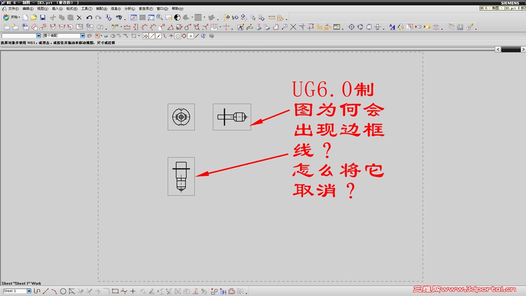Click the vertical dimension icon
This screenshot has height=296, width=526.
[x=136, y=27]
